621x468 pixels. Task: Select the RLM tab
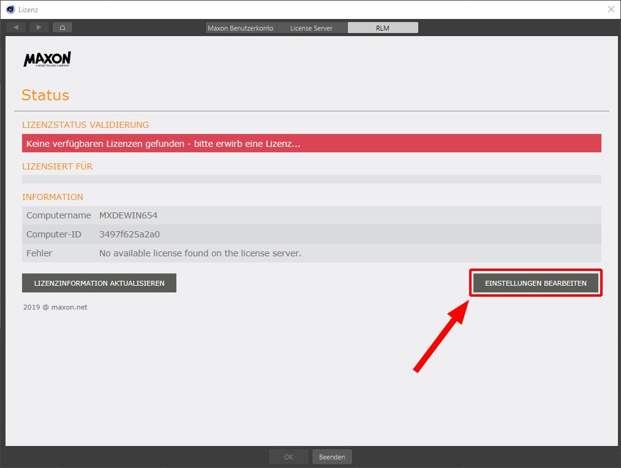383,28
